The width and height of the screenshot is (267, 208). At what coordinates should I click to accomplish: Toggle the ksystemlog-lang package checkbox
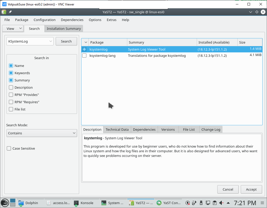[x=84, y=56]
